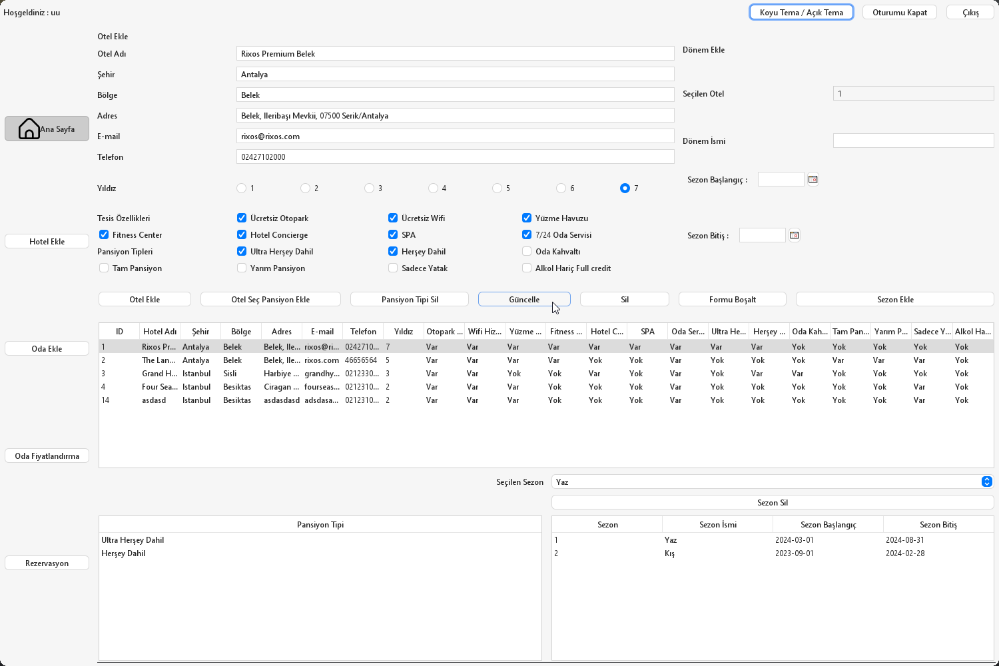Click the Otel Ekle action button
This screenshot has width=999, height=666.
point(145,299)
